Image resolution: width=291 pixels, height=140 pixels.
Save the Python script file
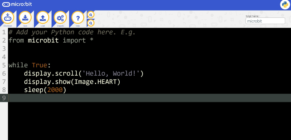coord(25,18)
